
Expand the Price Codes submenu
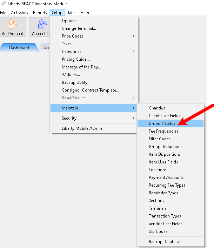[94, 36]
